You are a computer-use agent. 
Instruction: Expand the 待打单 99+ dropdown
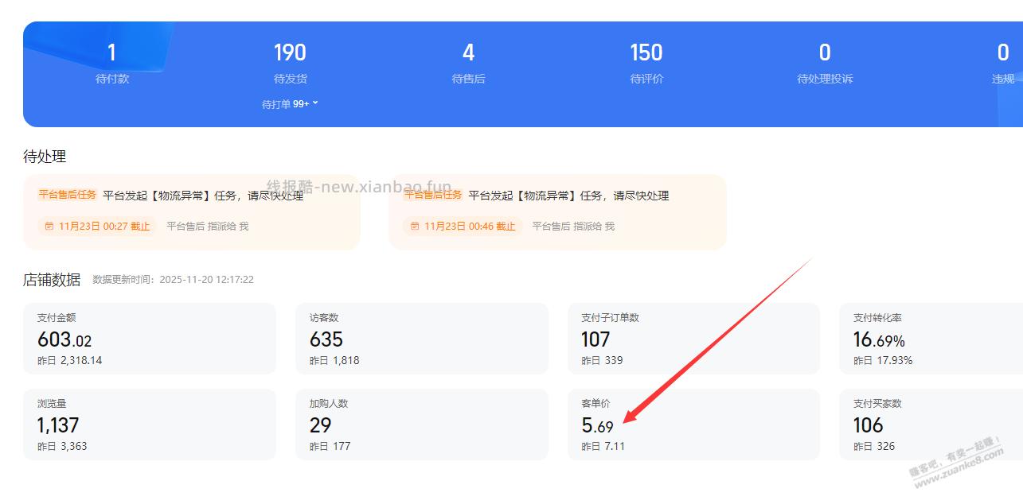pos(290,104)
